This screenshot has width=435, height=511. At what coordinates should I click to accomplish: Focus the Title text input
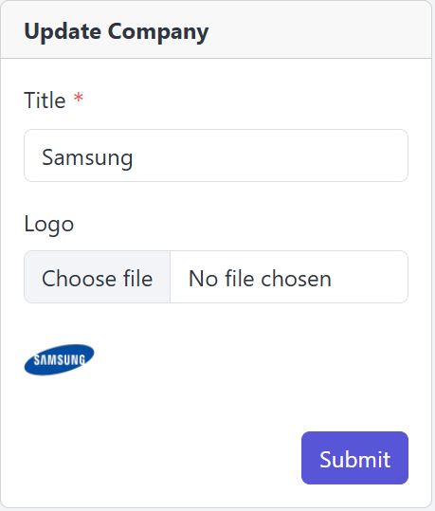tap(216, 155)
